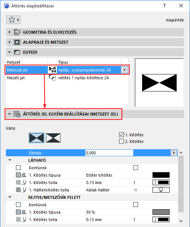Expand the Alaprajz és Metszet panel

pos(10,42)
